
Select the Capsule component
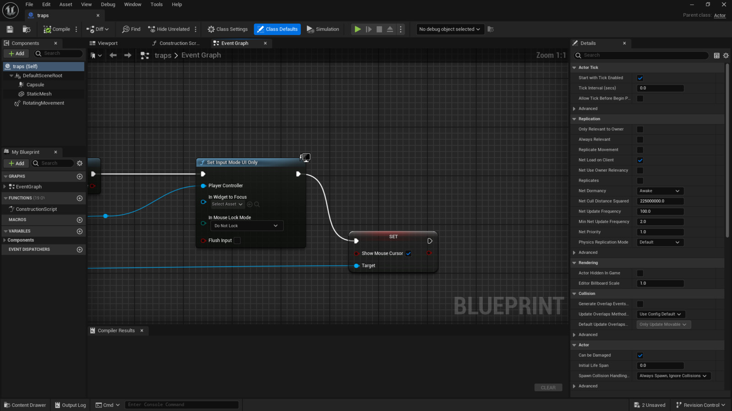point(35,85)
